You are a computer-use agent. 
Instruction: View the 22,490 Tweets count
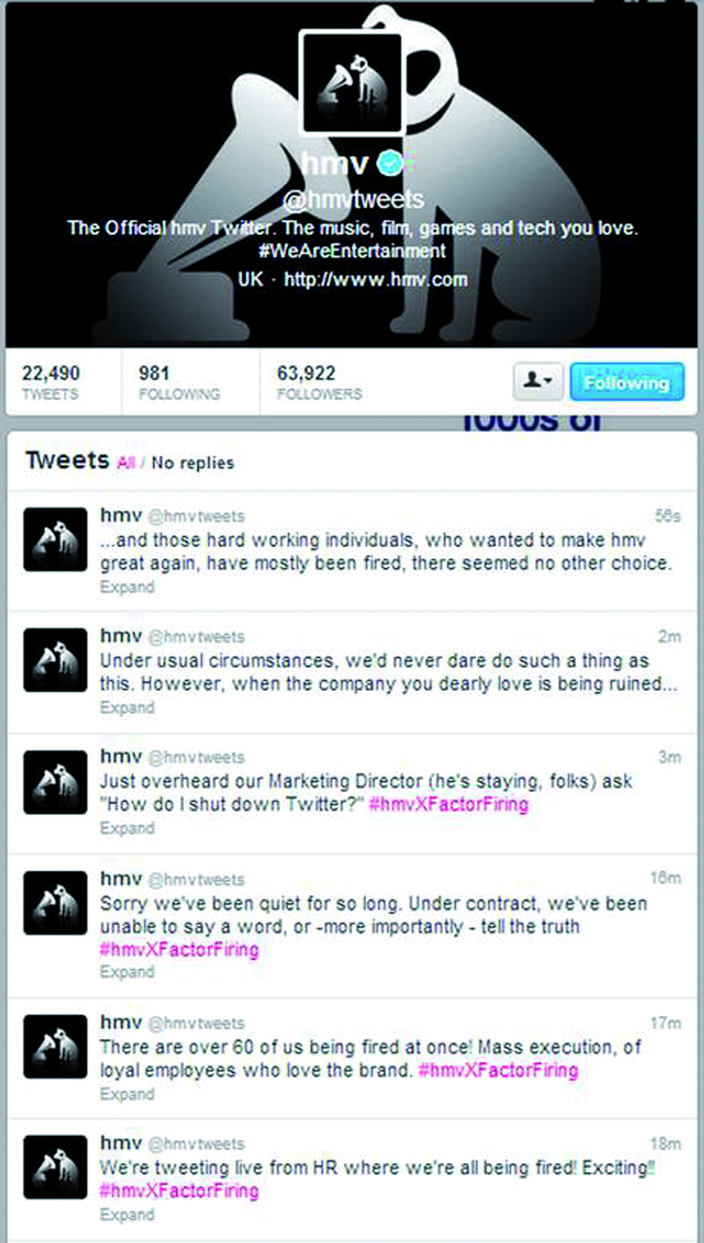[51, 382]
